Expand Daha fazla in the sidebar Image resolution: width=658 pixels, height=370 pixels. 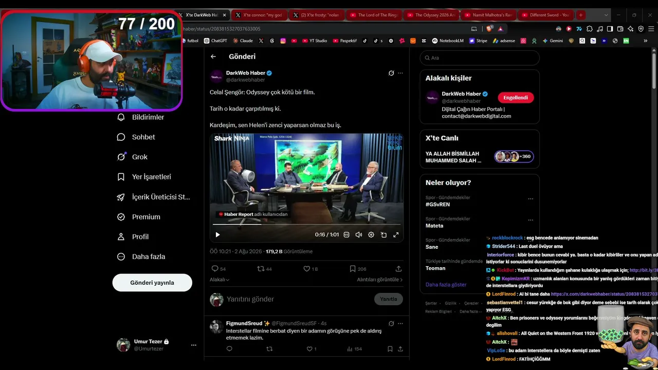click(141, 256)
